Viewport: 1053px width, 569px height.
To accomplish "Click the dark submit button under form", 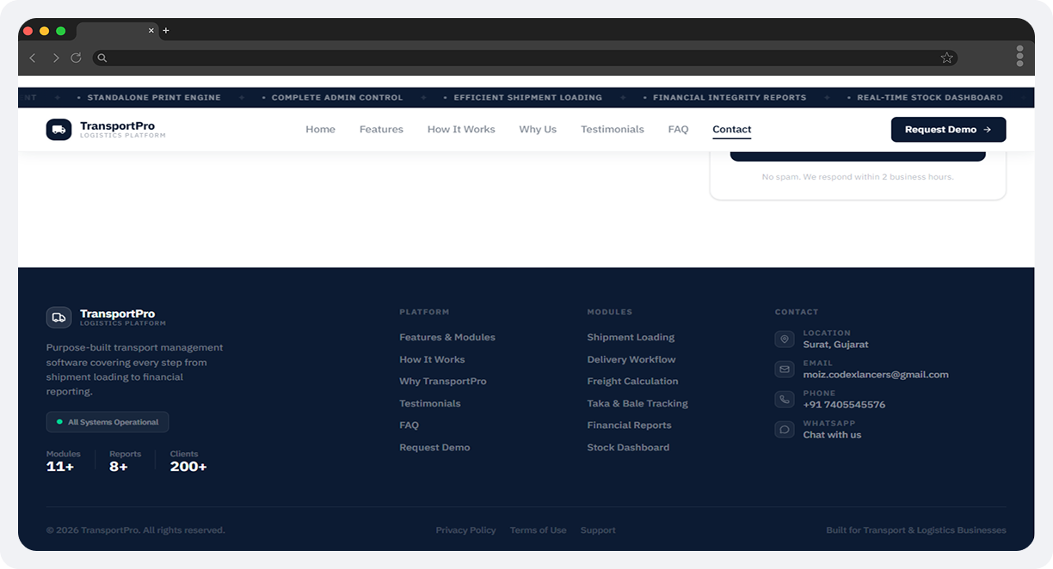I will (858, 156).
